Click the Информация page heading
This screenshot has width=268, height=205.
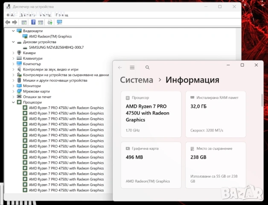192,80
